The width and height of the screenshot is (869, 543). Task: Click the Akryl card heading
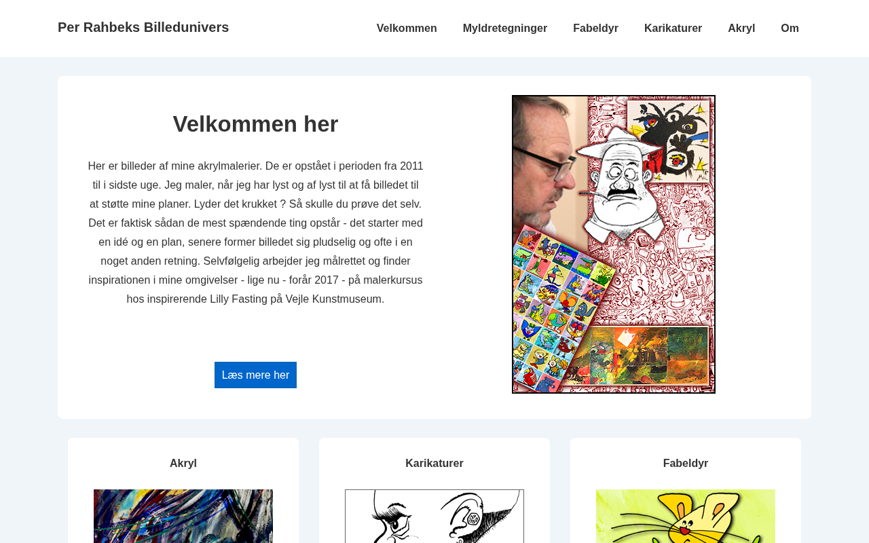pyautogui.click(x=183, y=464)
